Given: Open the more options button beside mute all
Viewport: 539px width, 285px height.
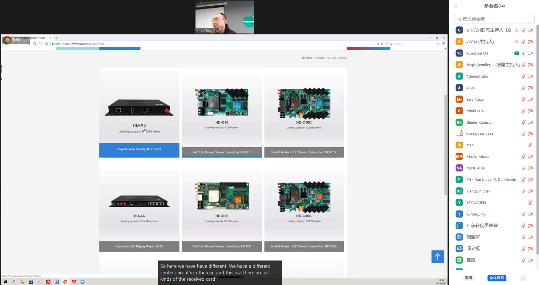Looking at the screenshot, I should pyautogui.click(x=522, y=278).
